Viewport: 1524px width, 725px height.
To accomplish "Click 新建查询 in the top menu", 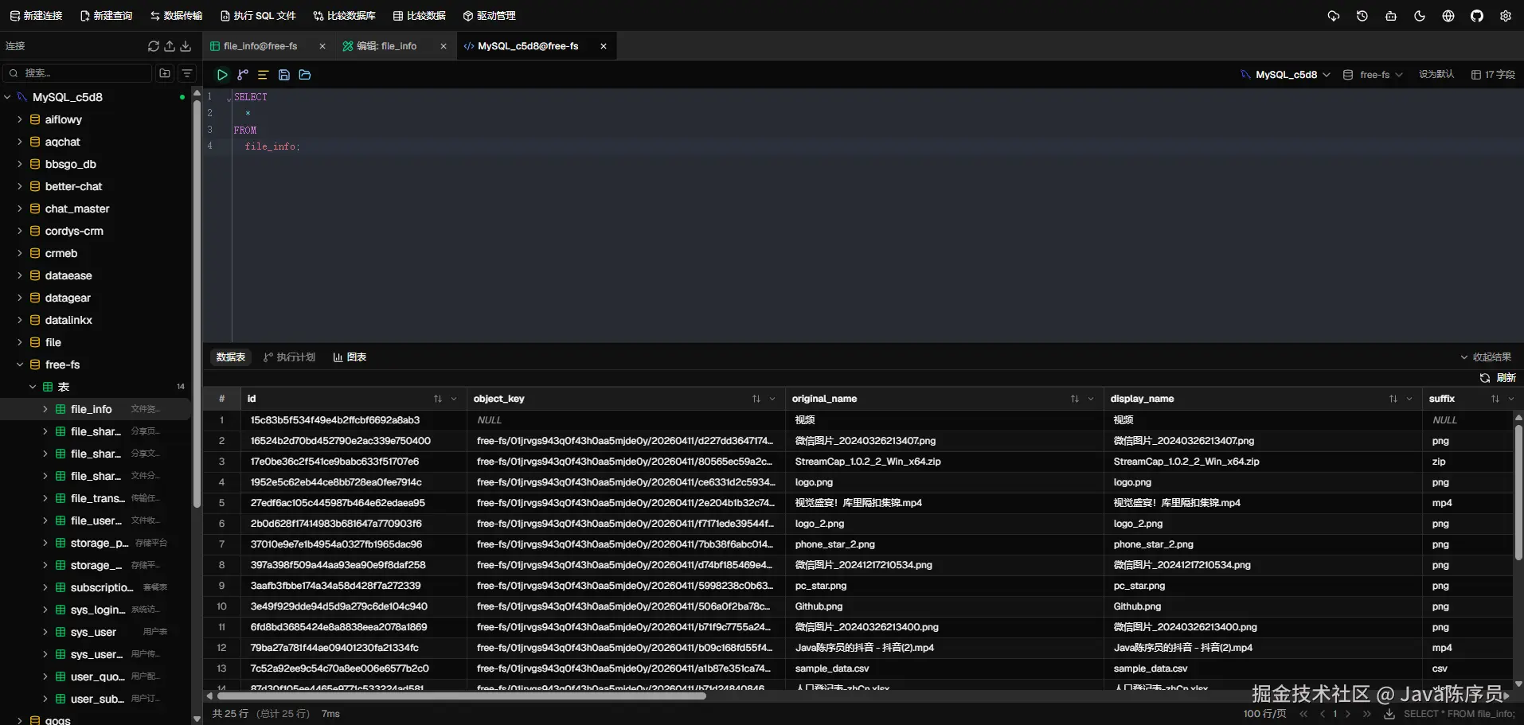I will pyautogui.click(x=106, y=16).
